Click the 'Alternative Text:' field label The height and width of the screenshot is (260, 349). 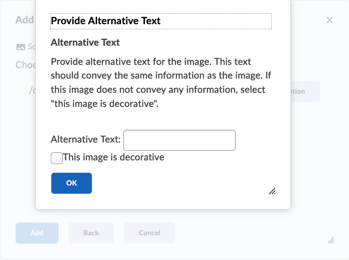pos(86,139)
